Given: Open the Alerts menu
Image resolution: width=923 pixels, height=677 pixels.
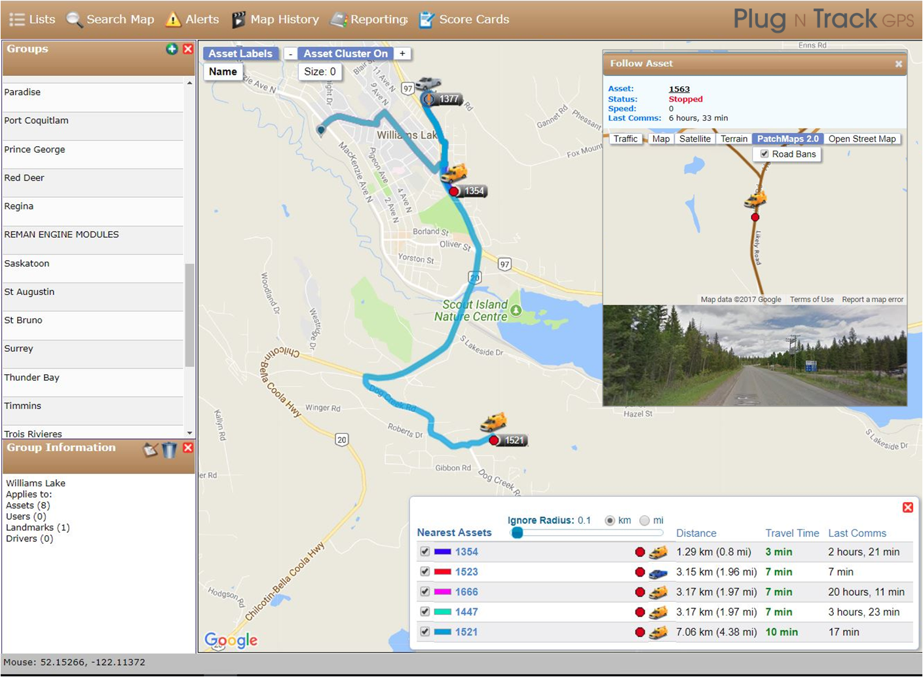Looking at the screenshot, I should (x=193, y=20).
